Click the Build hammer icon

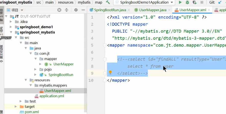(x=108, y=2)
